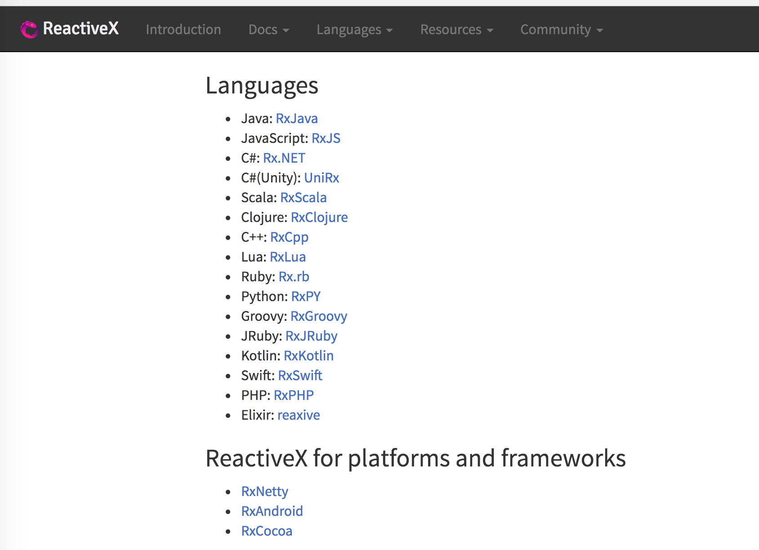
Task: Select the 'JavaScript:' label text
Action: pos(275,138)
